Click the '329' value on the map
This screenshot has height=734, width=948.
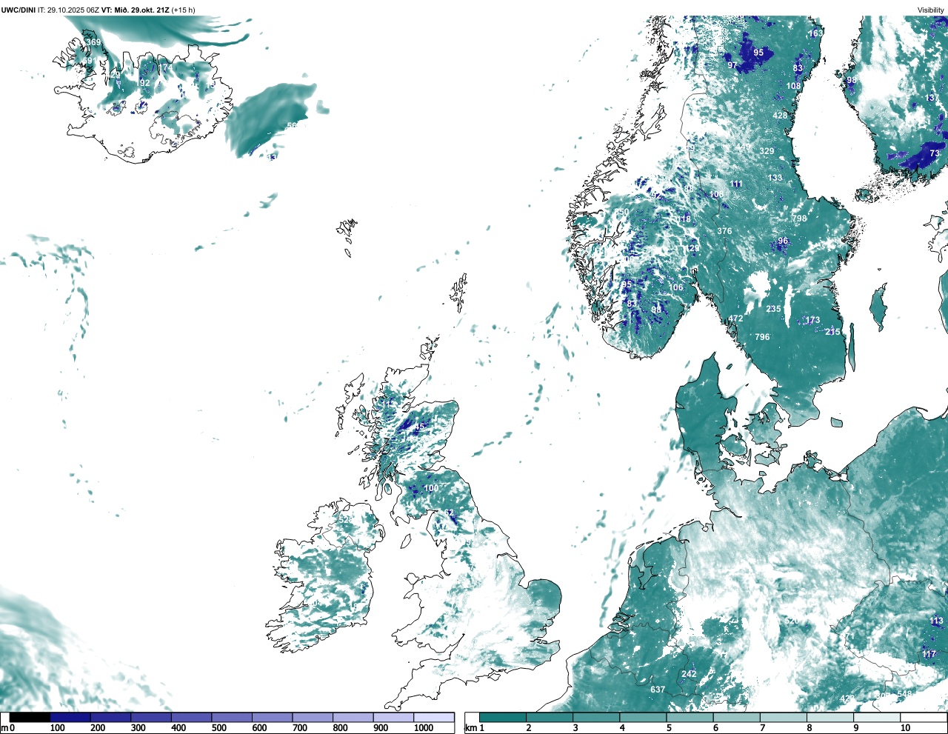tap(767, 151)
